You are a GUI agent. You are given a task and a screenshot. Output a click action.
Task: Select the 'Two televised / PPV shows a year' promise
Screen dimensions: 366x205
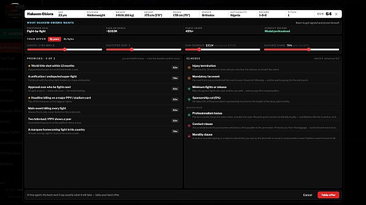tap(104, 121)
